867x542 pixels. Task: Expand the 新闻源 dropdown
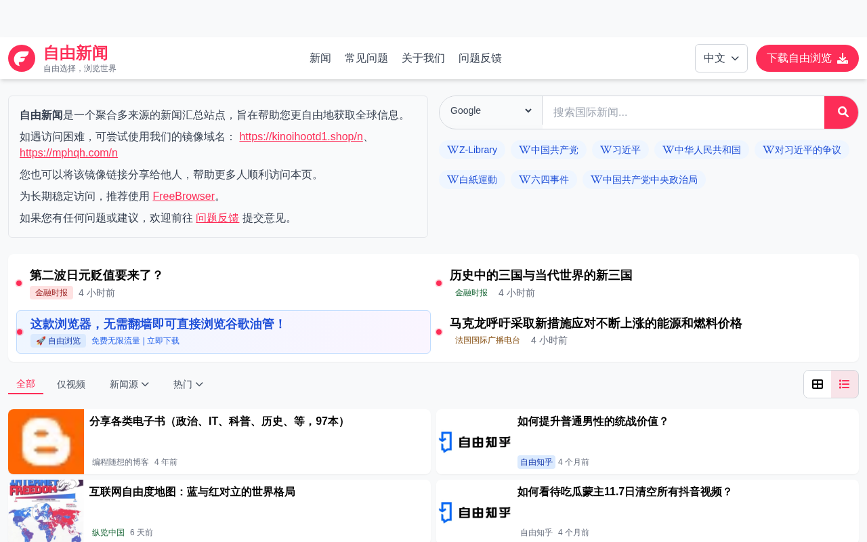(x=129, y=384)
